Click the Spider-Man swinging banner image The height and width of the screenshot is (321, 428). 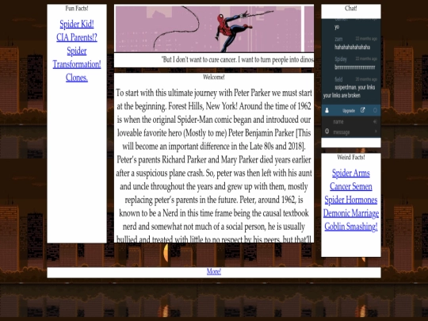214,29
